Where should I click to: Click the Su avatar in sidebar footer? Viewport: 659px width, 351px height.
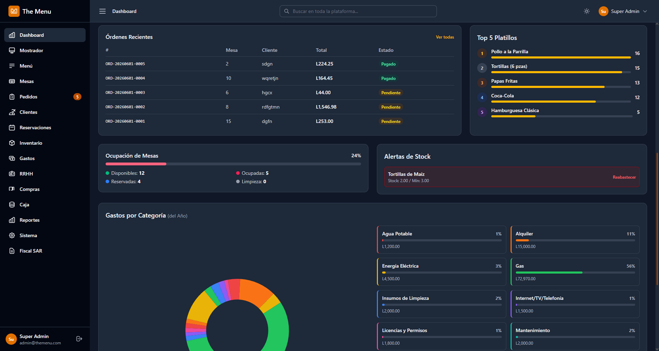click(11, 339)
